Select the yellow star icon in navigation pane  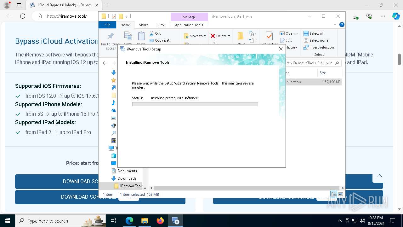pos(114,80)
